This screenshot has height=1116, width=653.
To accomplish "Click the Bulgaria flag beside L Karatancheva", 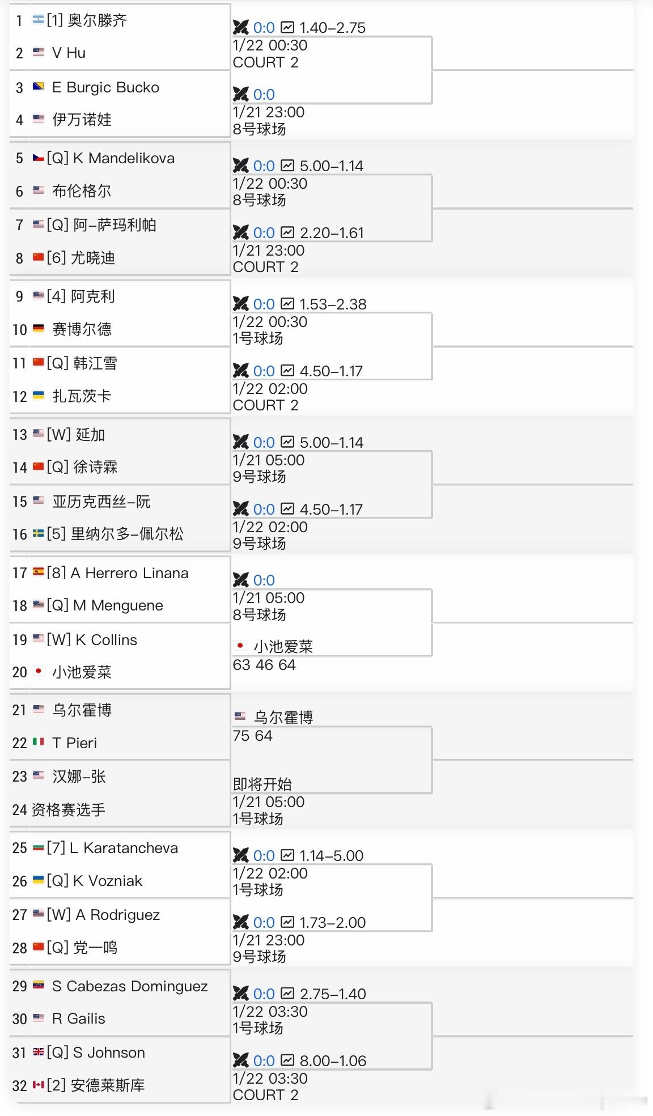I will click(x=39, y=847).
